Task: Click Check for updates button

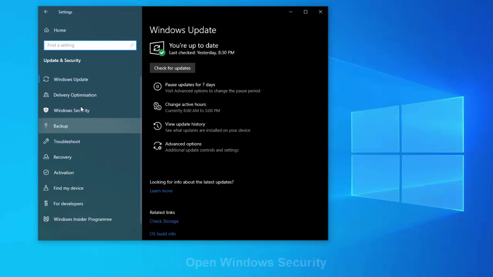Action: (172, 68)
